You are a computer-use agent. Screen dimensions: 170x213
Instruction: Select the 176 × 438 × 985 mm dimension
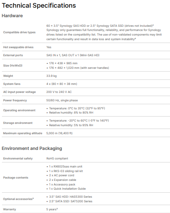pos(63,63)
